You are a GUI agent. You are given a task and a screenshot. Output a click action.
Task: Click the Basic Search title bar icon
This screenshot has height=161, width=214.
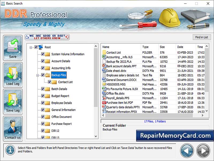point(3,3)
